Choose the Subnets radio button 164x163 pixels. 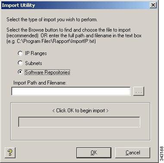pos(20,63)
